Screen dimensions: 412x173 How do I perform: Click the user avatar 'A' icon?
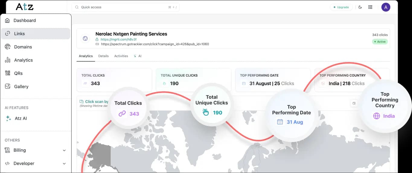click(385, 7)
